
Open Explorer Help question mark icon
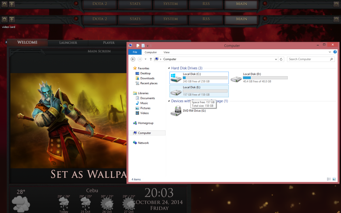click(x=335, y=52)
